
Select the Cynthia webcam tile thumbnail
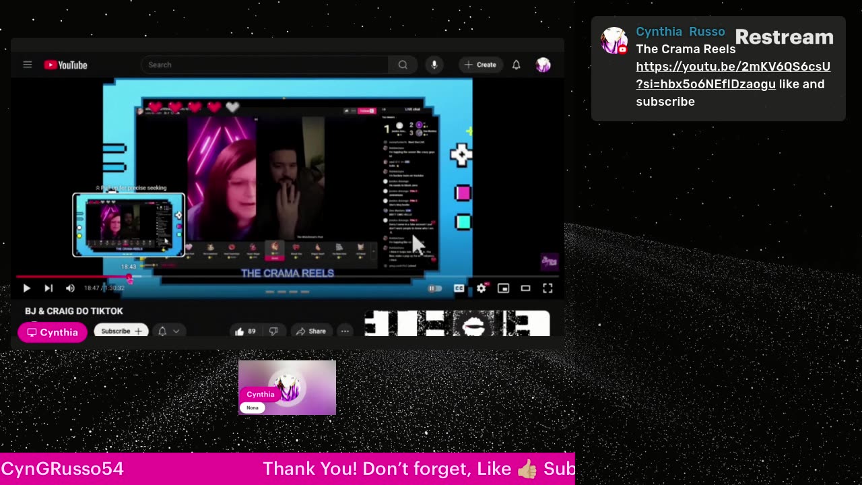(287, 387)
